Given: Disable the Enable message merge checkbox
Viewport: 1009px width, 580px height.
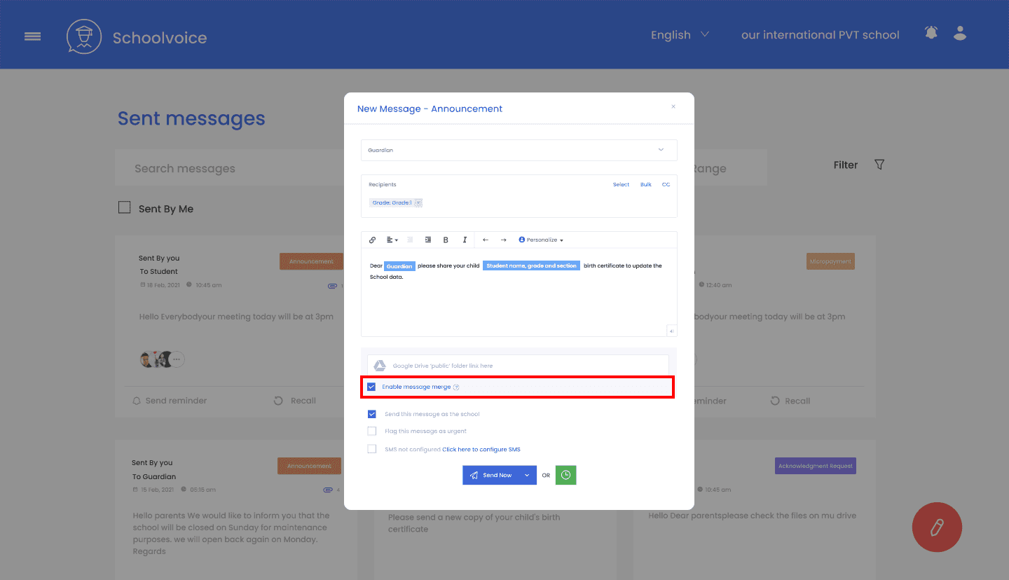Looking at the screenshot, I should click(x=371, y=386).
